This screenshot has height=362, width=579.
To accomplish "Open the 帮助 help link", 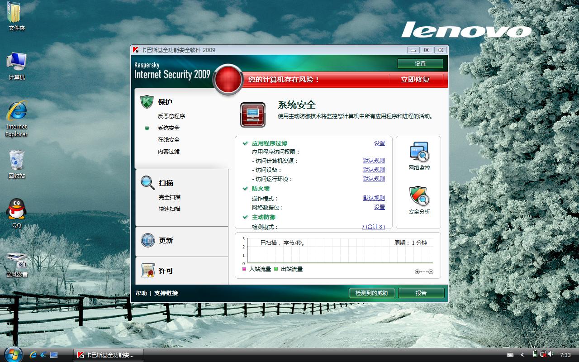I will pyautogui.click(x=141, y=293).
